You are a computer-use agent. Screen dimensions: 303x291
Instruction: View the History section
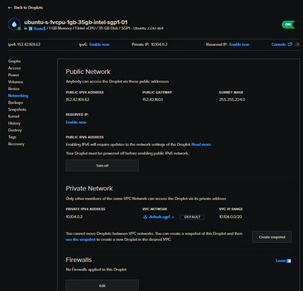point(14,123)
